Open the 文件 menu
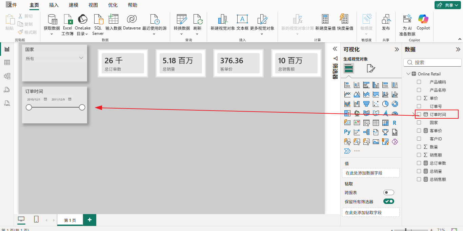The width and height of the screenshot is (463, 231). pyautogui.click(x=12, y=5)
